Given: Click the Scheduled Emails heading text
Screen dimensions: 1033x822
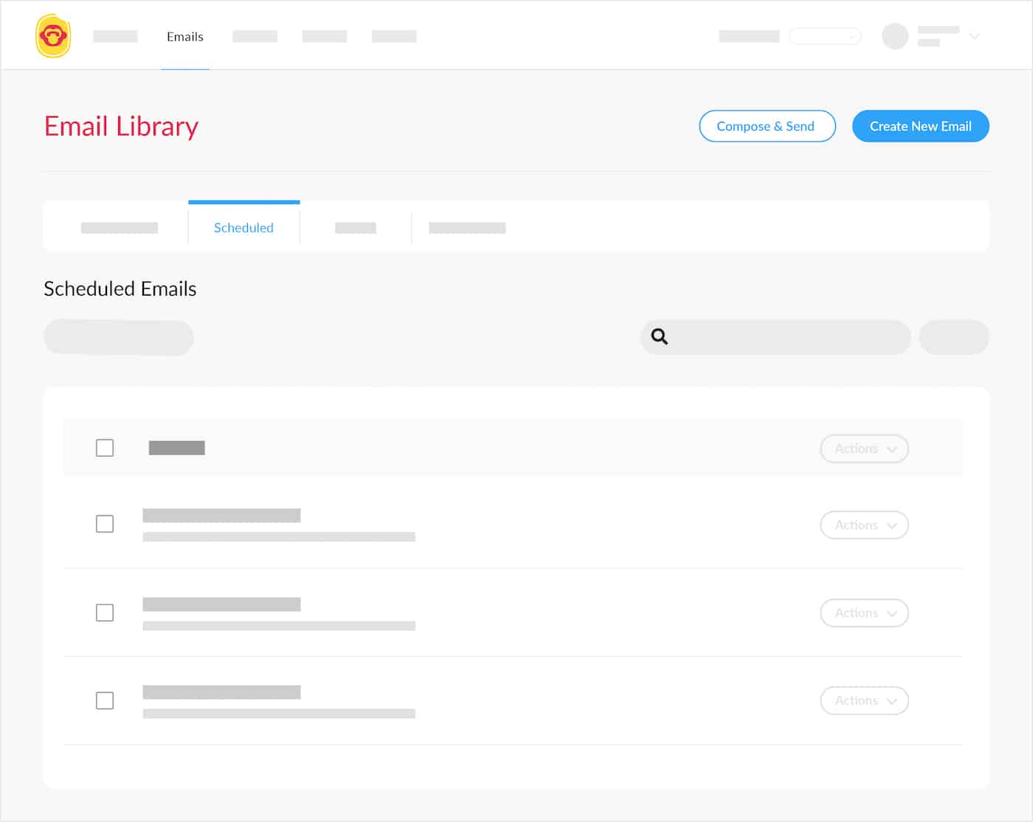Looking at the screenshot, I should coord(120,288).
